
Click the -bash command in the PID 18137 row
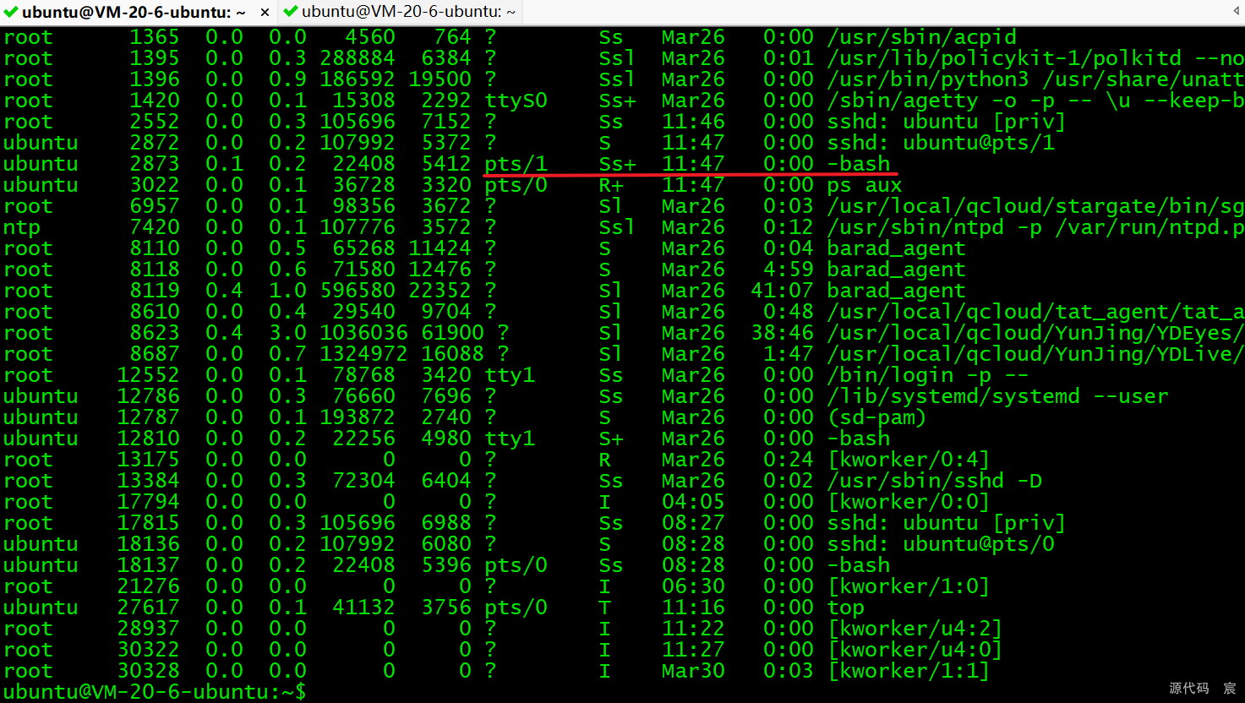click(x=859, y=565)
